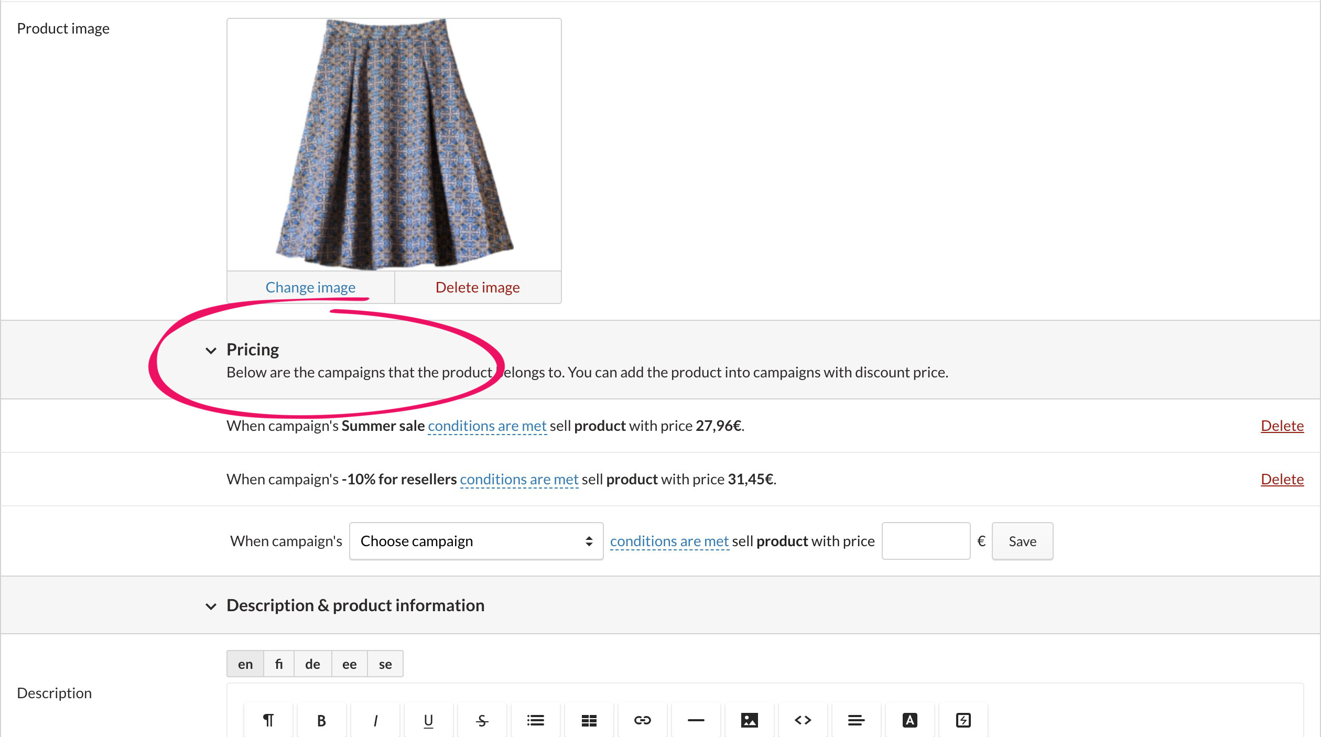Toggle bold formatting in description editor

coord(322,720)
